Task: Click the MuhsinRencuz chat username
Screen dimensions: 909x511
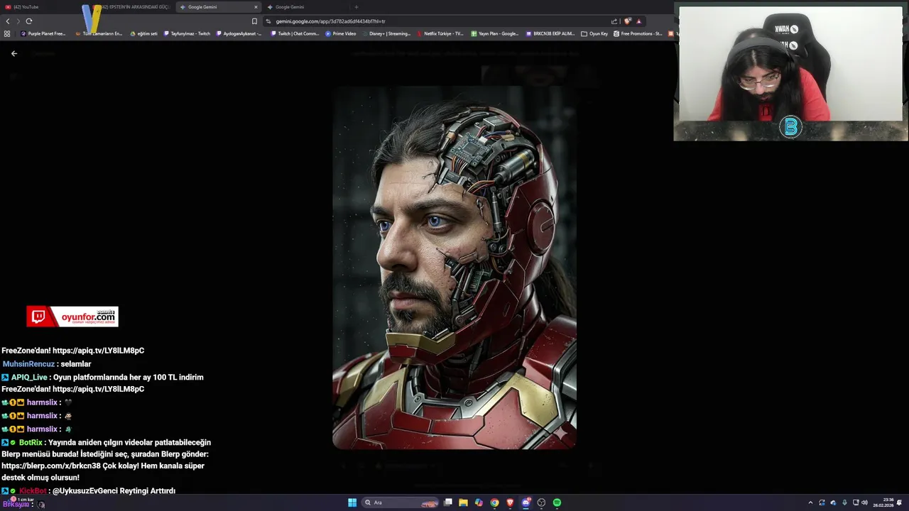Action: pyautogui.click(x=28, y=364)
